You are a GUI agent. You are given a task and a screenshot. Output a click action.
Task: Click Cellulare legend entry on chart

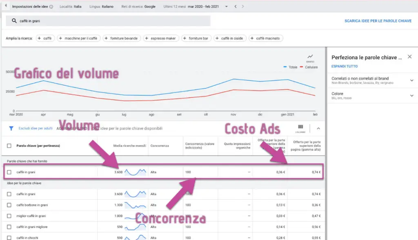tap(309, 67)
